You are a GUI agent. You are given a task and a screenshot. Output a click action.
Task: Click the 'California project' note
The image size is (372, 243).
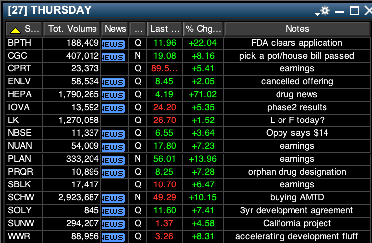(297, 223)
